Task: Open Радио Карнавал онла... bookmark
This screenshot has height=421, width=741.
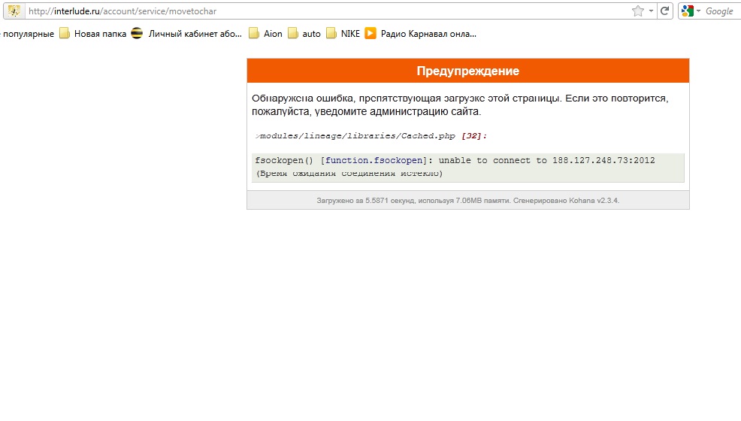Action: 421,34
